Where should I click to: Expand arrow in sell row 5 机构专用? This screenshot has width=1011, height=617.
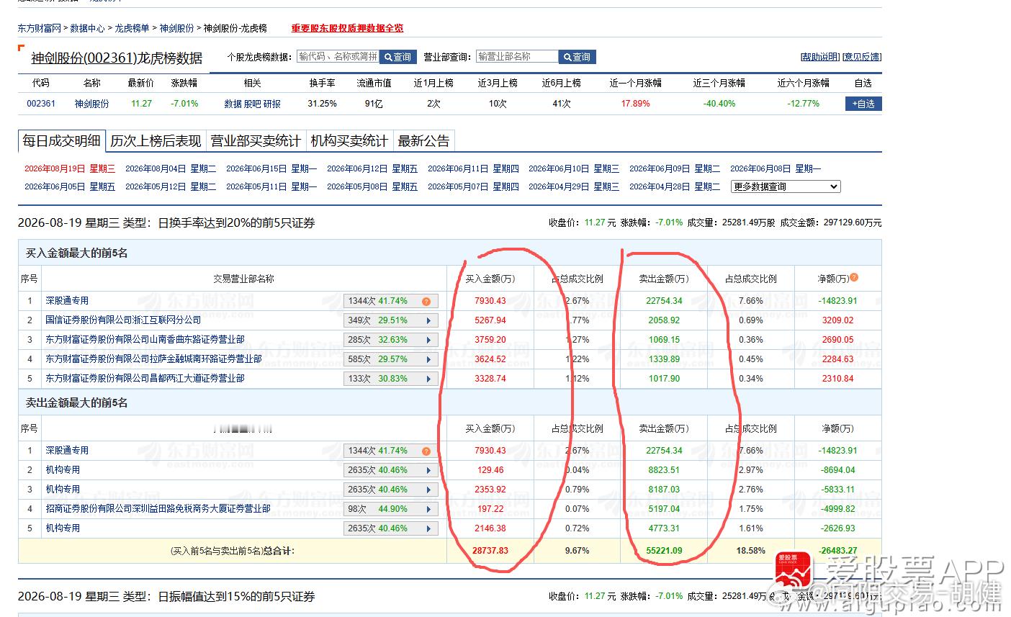(x=428, y=528)
